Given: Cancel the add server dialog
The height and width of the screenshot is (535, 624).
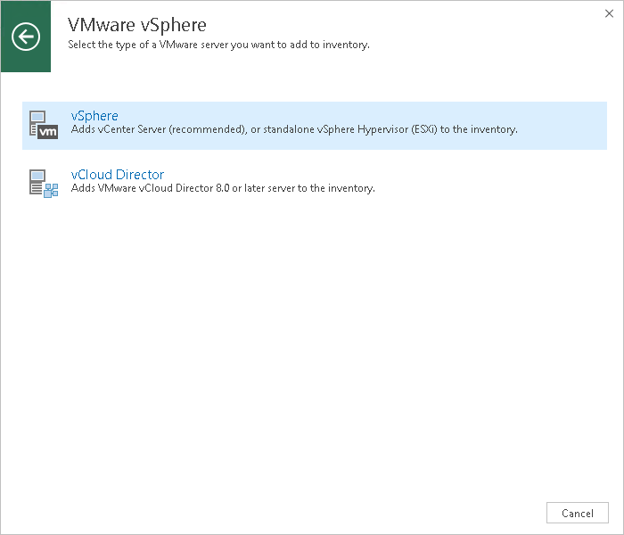Looking at the screenshot, I should (577, 513).
